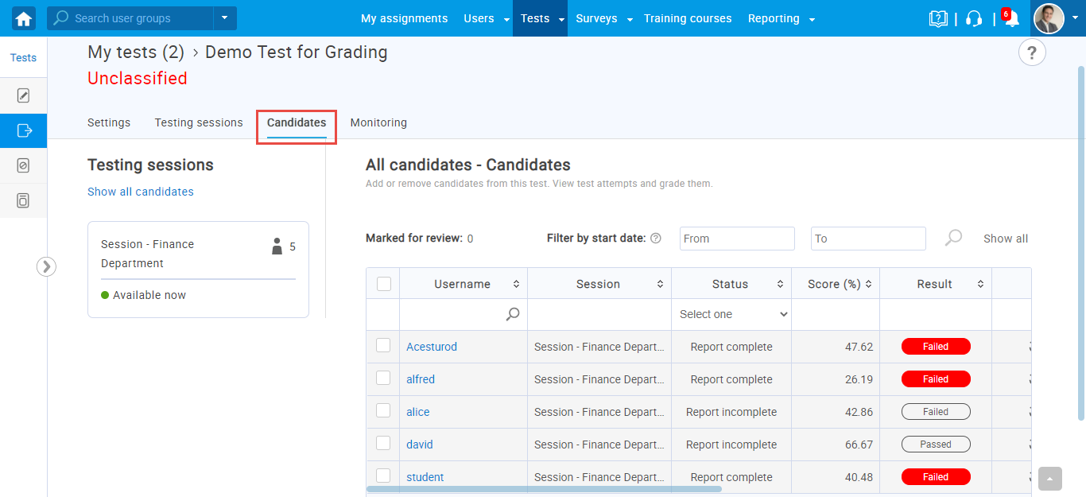1086x497 pixels.
Task: Click the scroll-to-top arrow button
Action: tap(1049, 479)
